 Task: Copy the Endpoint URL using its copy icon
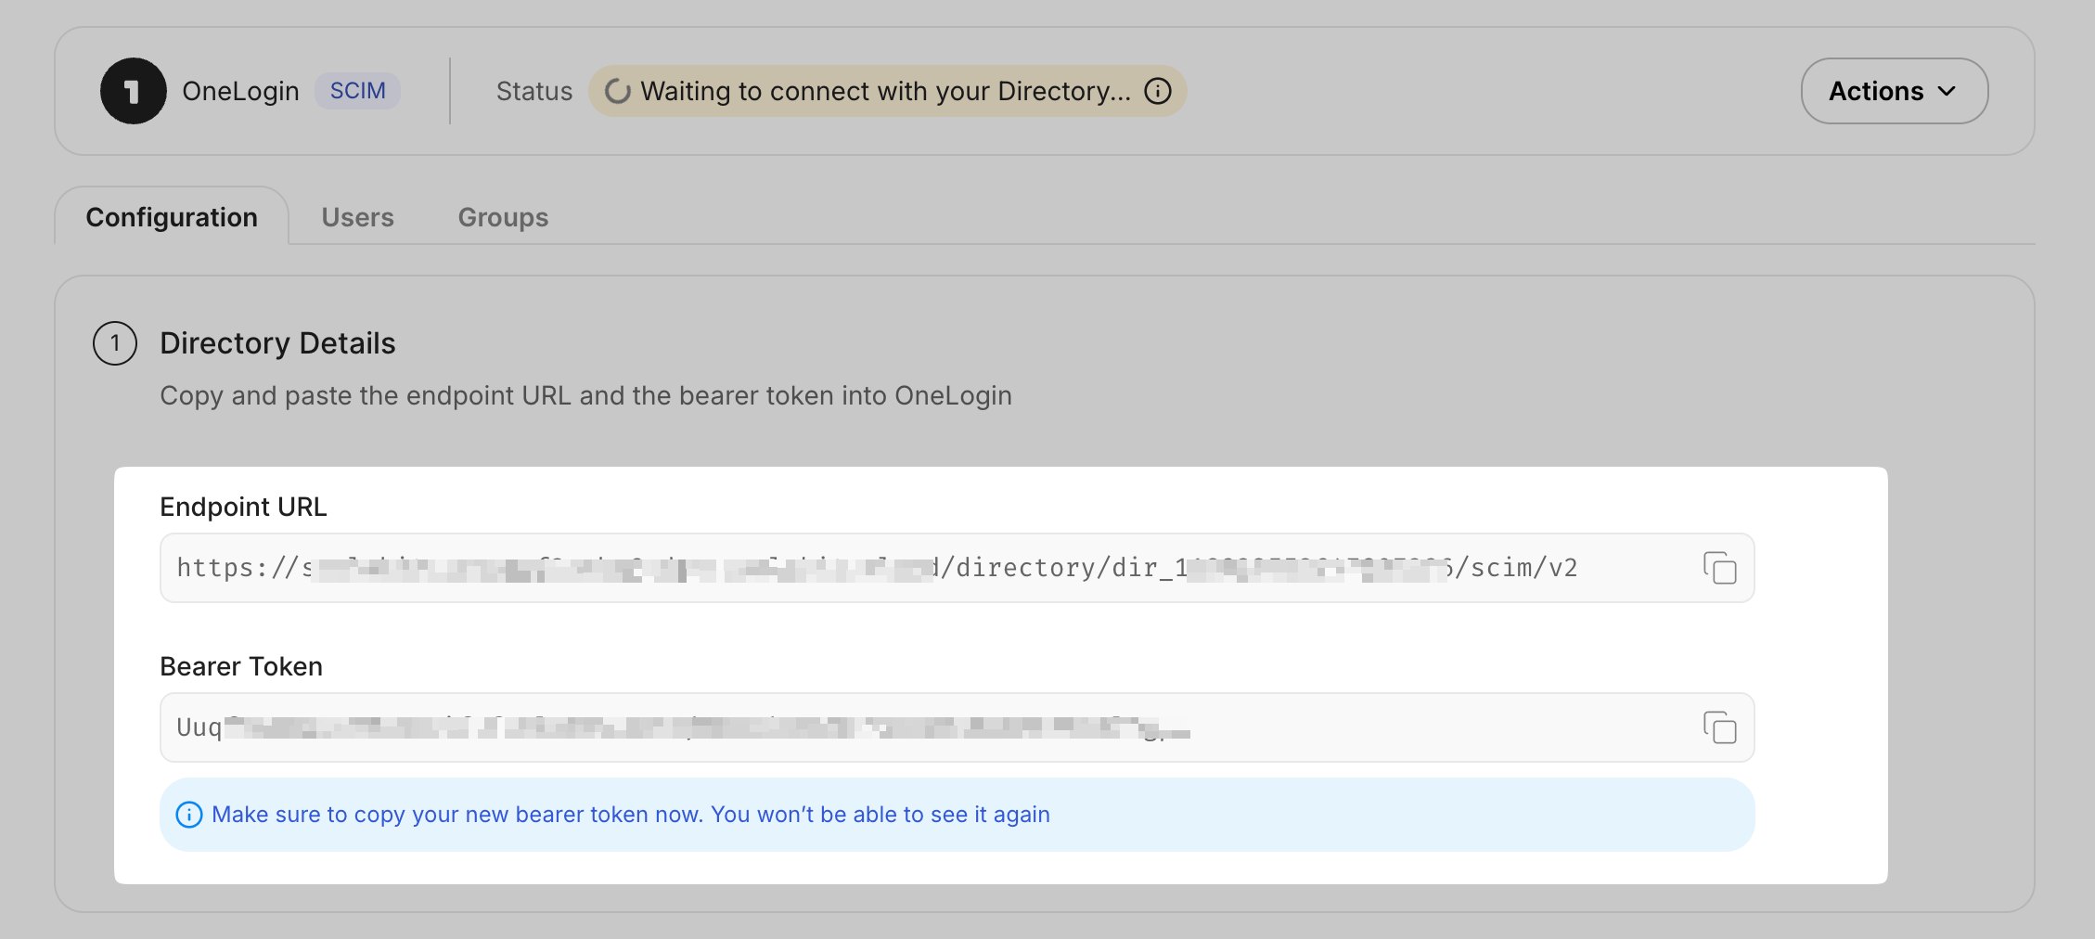click(1722, 568)
